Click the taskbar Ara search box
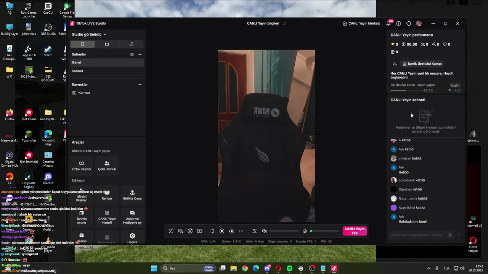488x274 pixels. (x=189, y=268)
